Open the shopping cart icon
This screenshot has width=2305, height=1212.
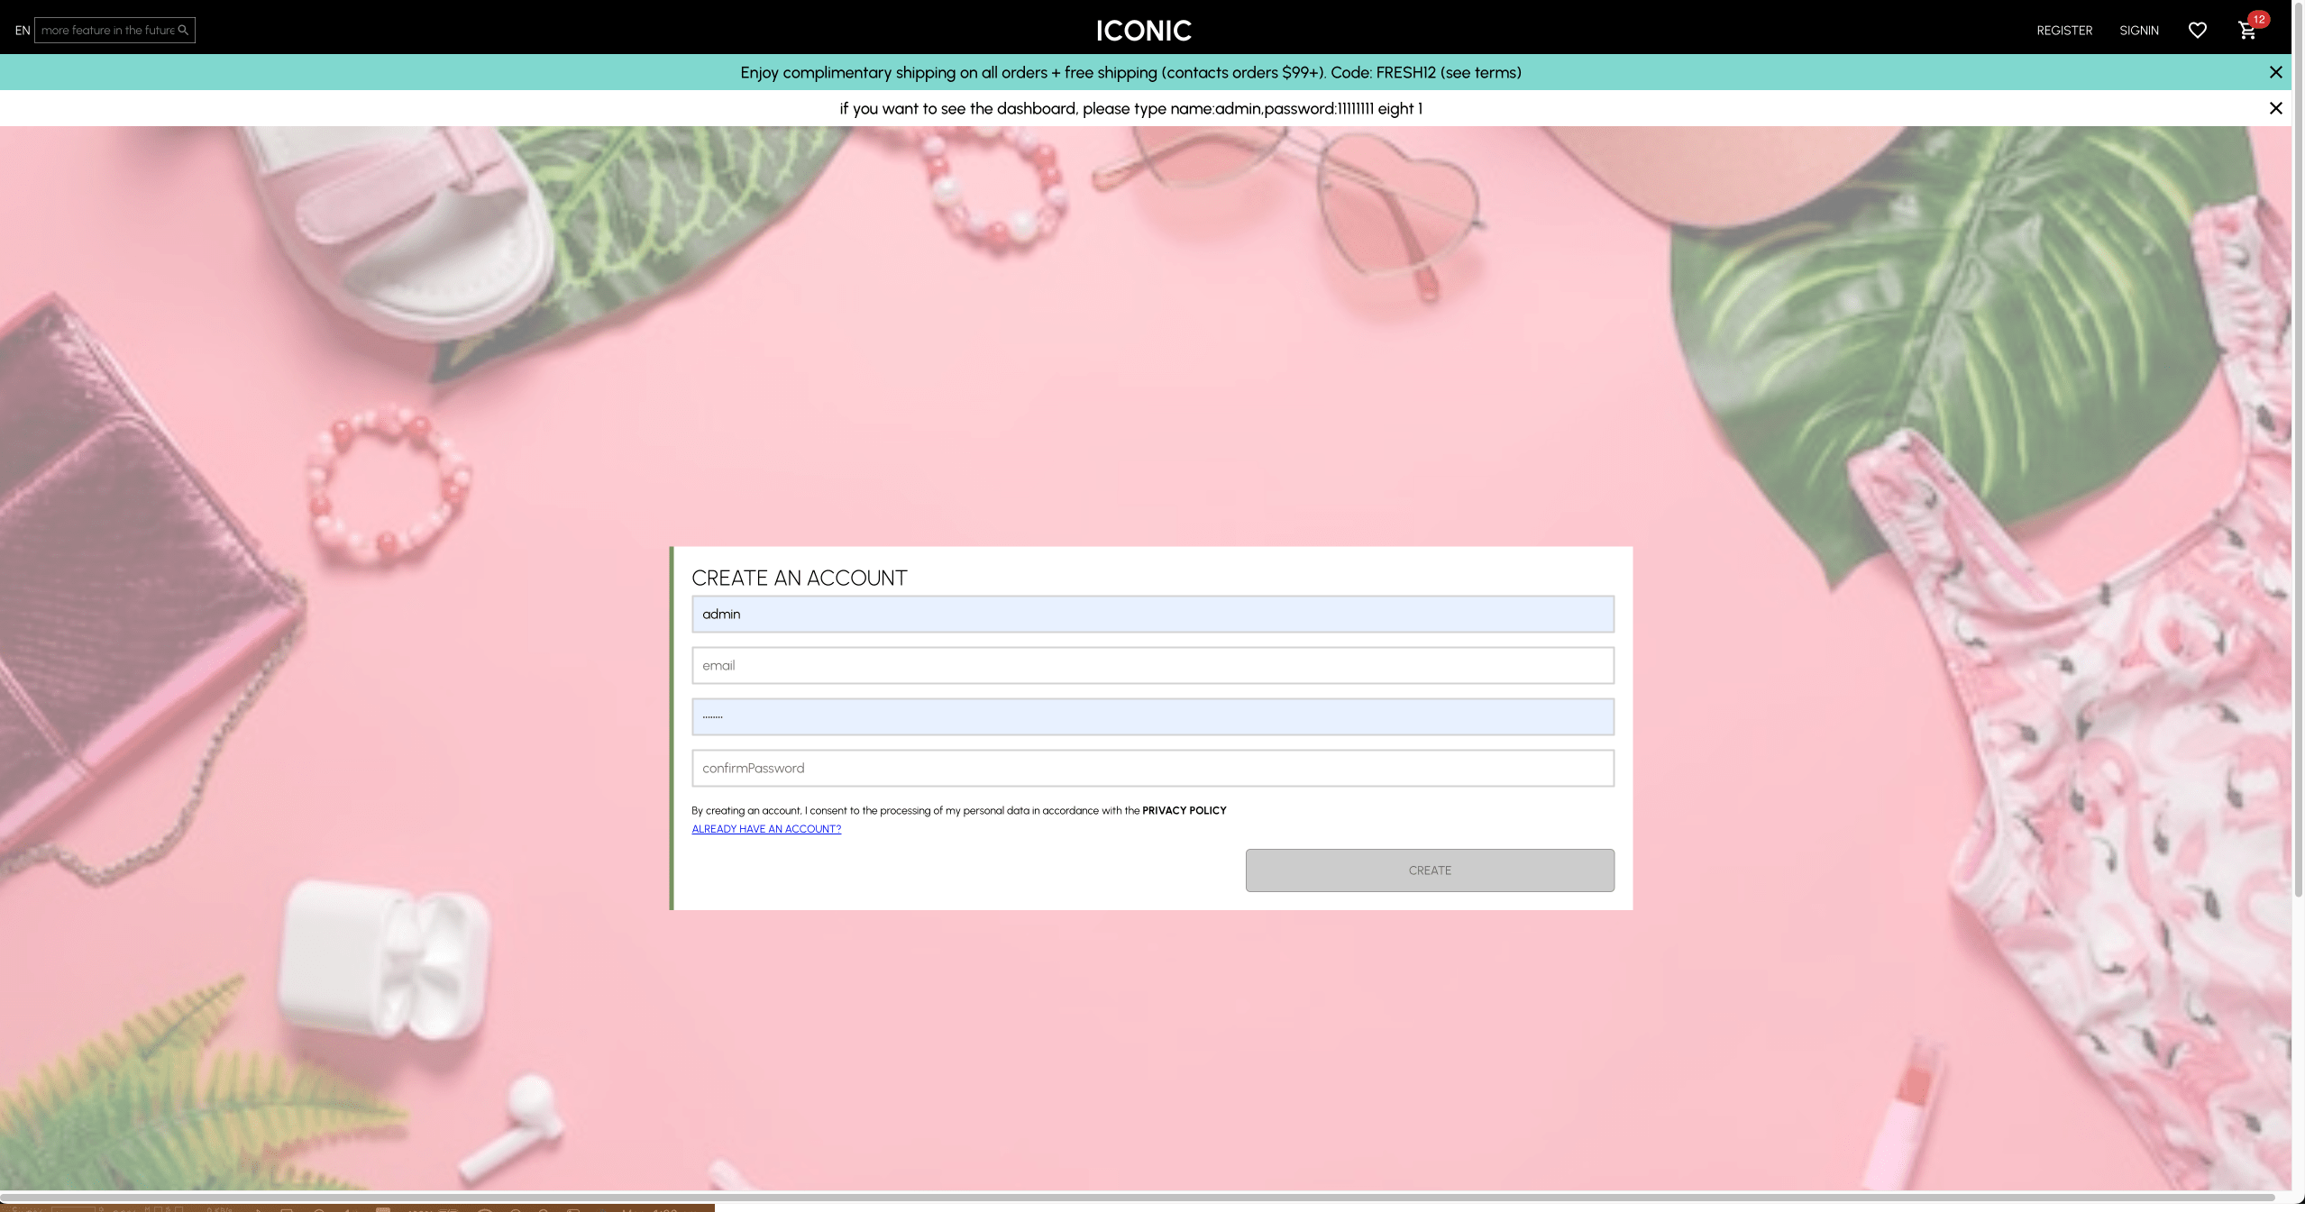tap(2246, 32)
